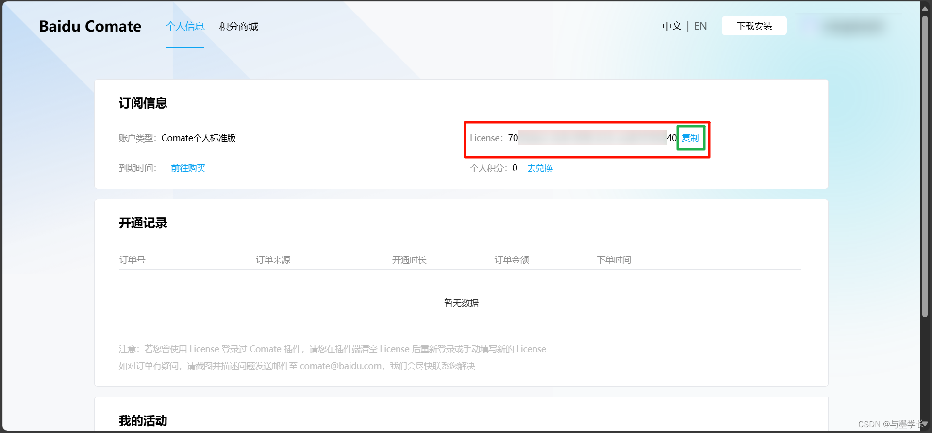Viewport: 932px width, 433px height.
Task: Switch language to EN
Action: pyautogui.click(x=700, y=26)
